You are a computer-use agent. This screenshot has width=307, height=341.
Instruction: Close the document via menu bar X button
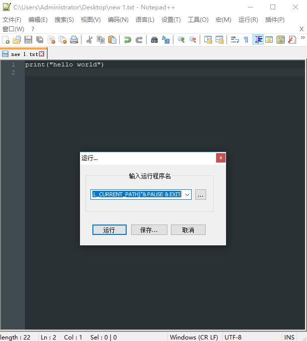[x=302, y=29]
